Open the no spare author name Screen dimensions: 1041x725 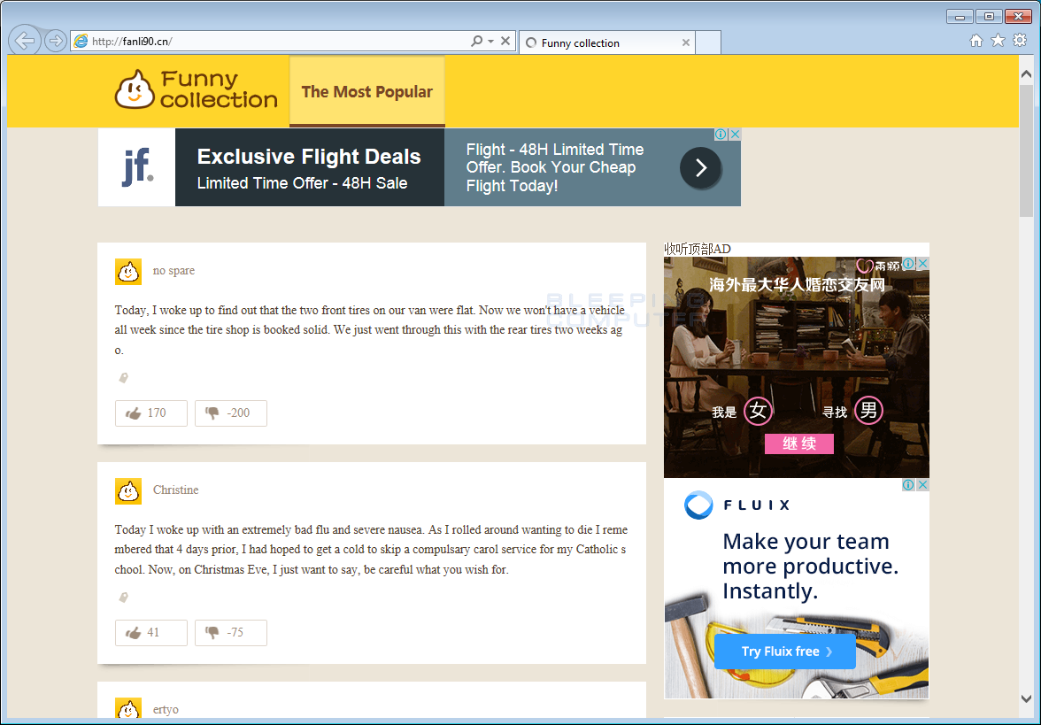pyautogui.click(x=173, y=270)
